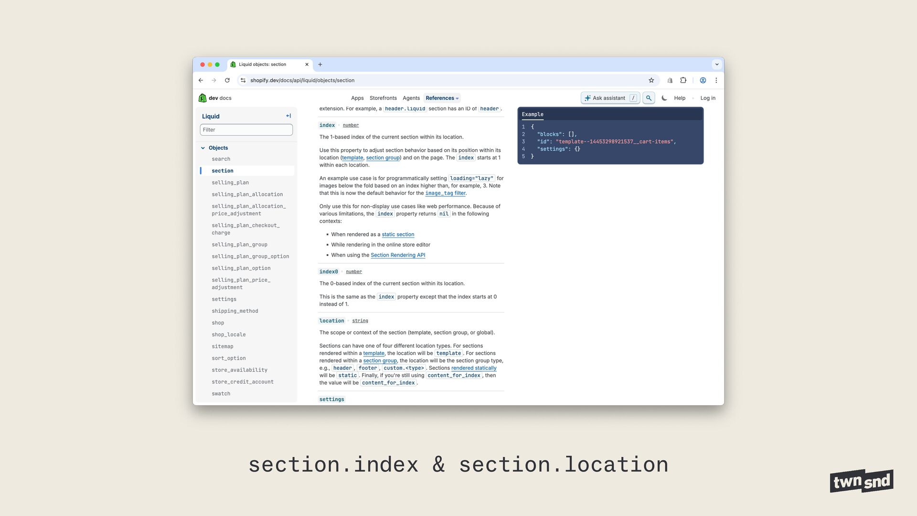
Task: Select selling_plan in the sidebar
Action: [x=230, y=183]
